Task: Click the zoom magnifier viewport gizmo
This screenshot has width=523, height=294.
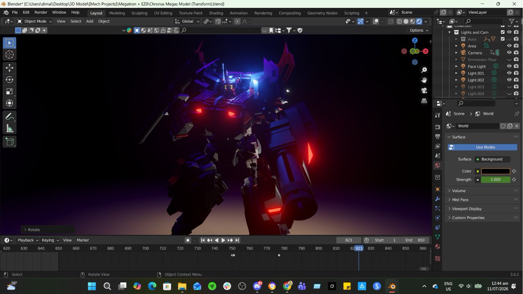Action: click(x=424, y=70)
